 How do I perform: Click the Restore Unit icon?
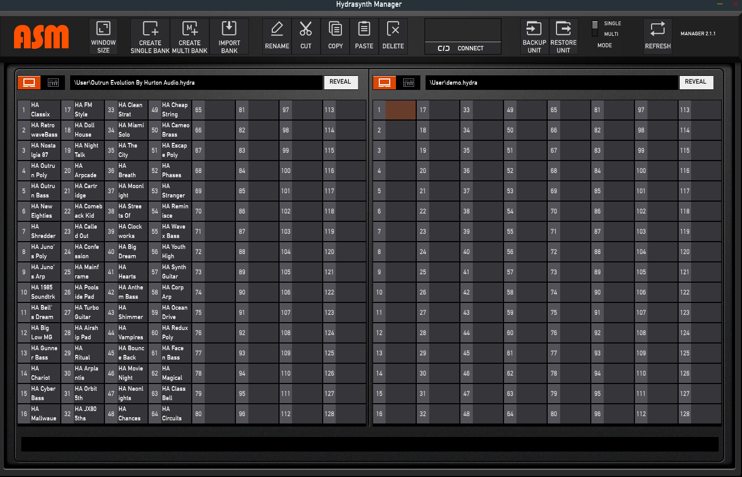click(x=564, y=36)
